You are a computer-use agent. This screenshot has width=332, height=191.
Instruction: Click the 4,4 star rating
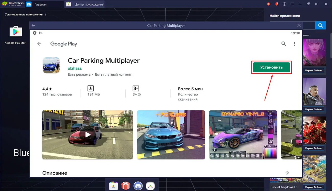(47, 89)
